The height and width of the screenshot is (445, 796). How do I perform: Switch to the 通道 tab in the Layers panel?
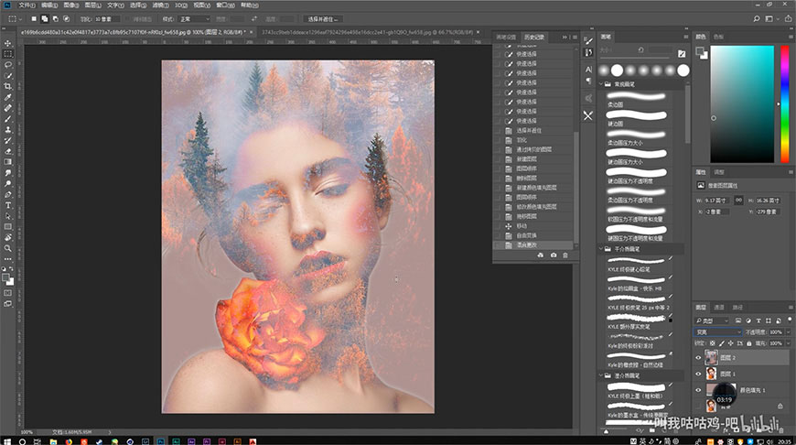pos(719,307)
